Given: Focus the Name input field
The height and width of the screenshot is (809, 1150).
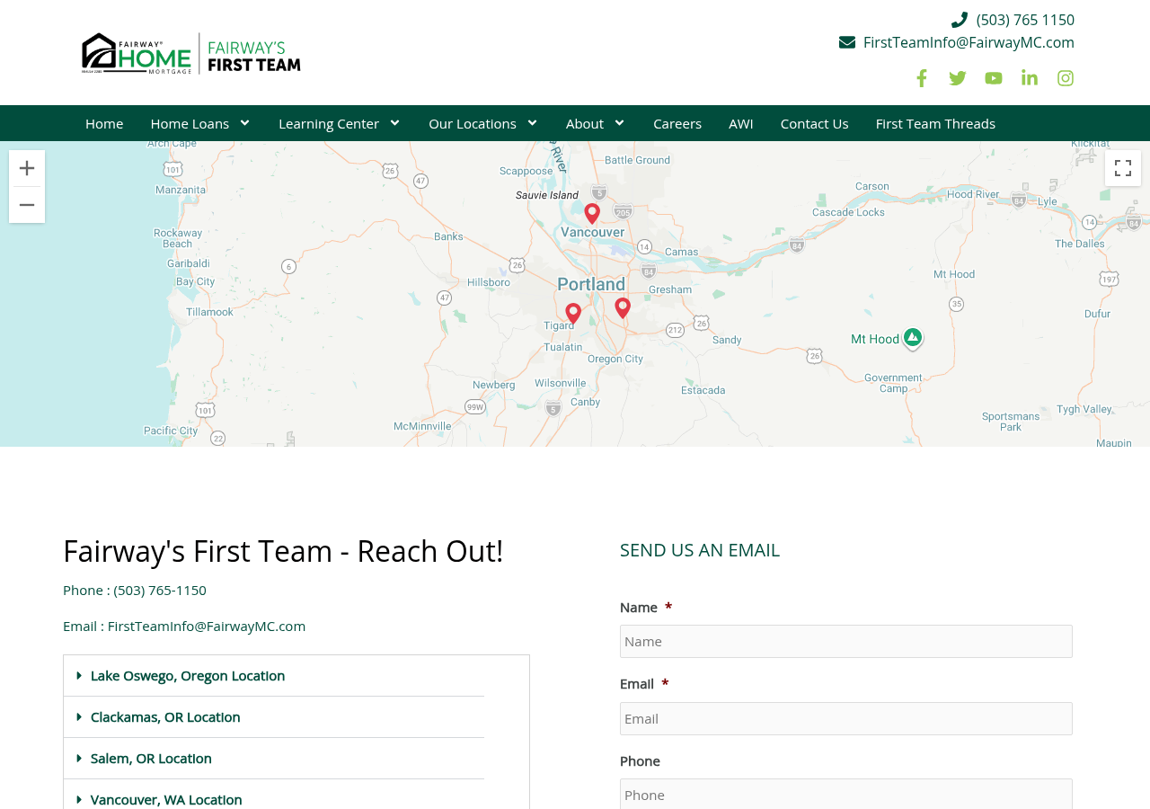Looking at the screenshot, I should point(846,642).
